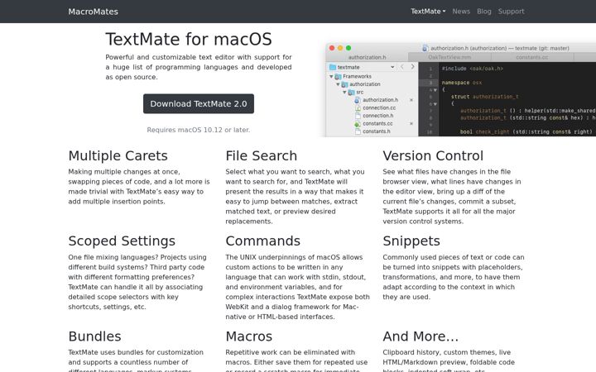Viewport: 596px width, 372px height.
Task: Expand the TextMate navigation dropdown
Action: 428,12
